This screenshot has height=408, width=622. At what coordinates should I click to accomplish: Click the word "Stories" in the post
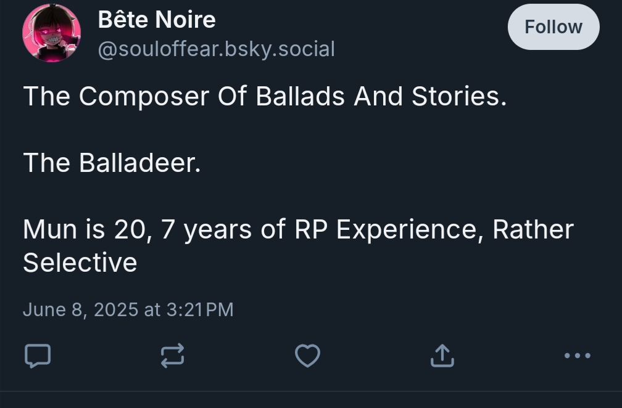(x=455, y=97)
